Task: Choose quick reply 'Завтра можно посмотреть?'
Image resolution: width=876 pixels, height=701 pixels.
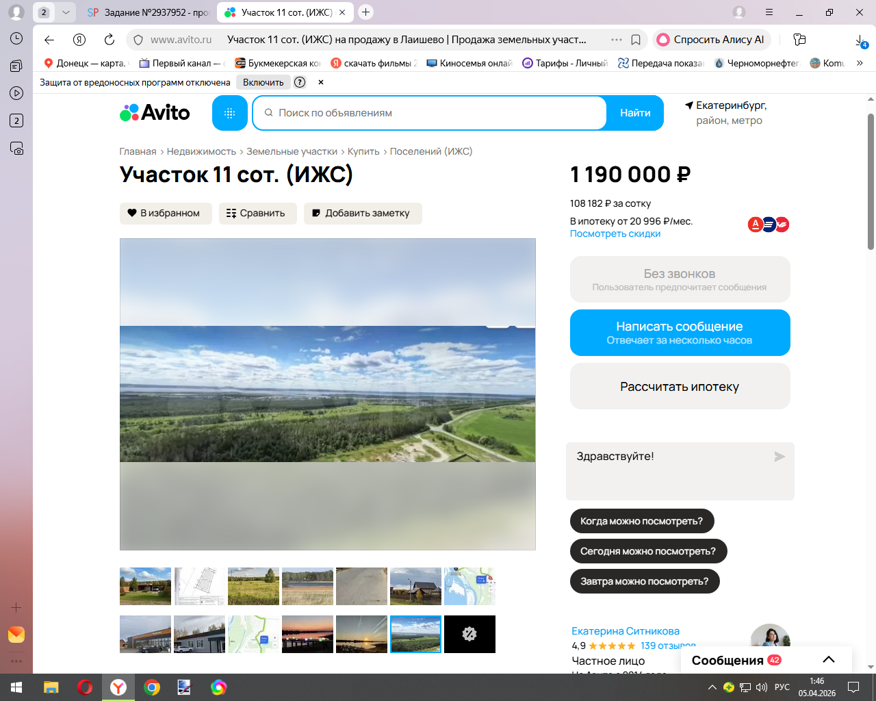Action: [x=645, y=581]
